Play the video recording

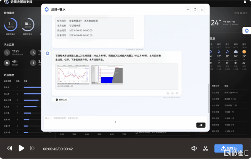[x=21, y=148]
